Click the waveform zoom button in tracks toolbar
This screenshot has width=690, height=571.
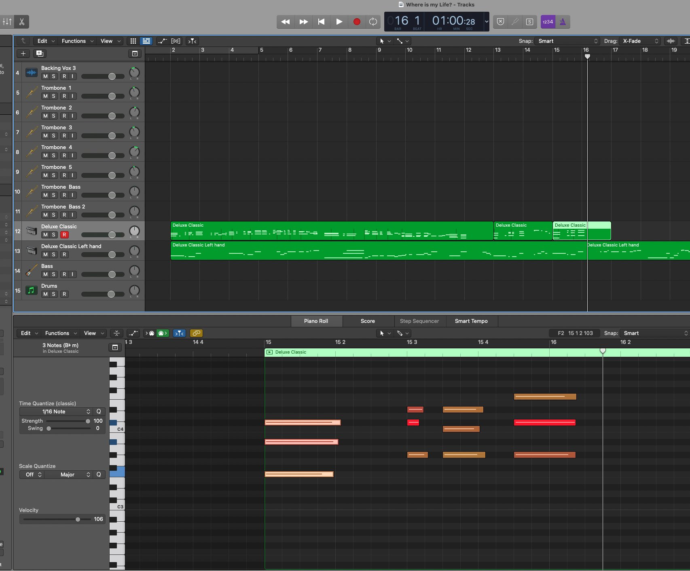click(671, 41)
